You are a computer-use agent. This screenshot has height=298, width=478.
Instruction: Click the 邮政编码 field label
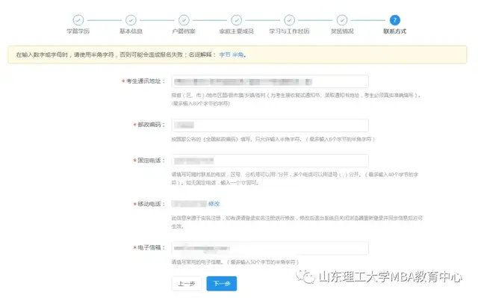(x=151, y=125)
